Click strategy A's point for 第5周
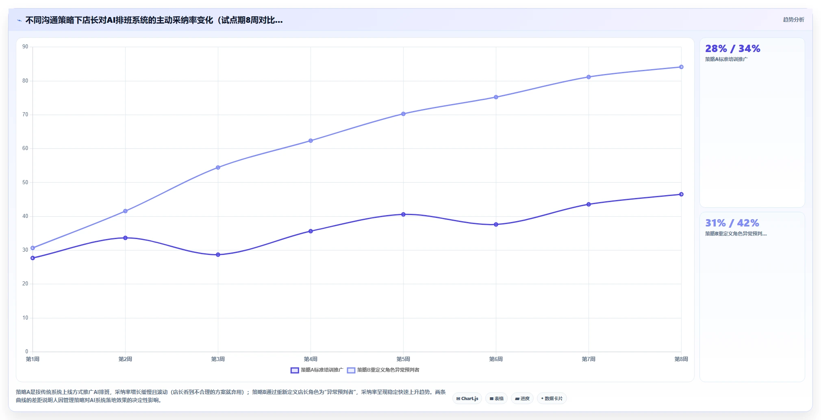Viewport: 821px width, 420px height. (403, 214)
